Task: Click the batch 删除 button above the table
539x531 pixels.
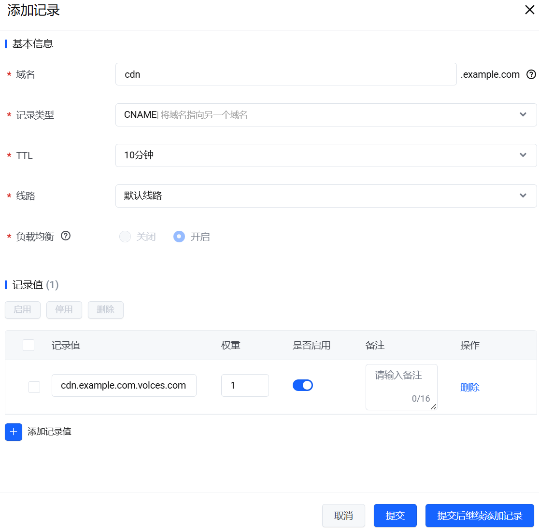Action: point(106,310)
